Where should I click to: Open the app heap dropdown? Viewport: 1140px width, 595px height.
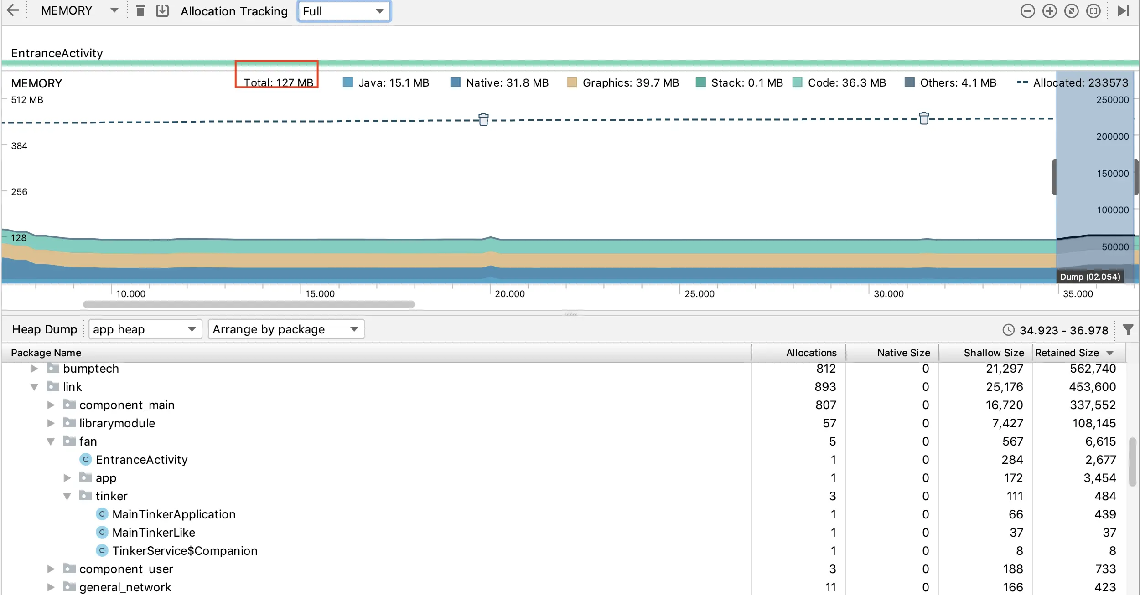(145, 329)
